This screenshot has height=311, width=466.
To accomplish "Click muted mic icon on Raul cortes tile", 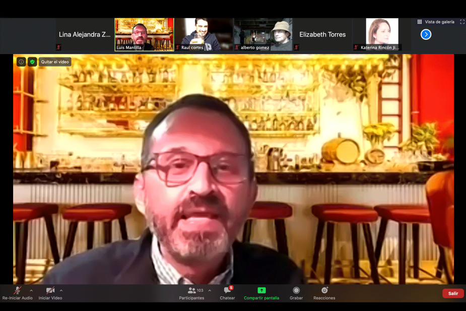I will pos(177,47).
